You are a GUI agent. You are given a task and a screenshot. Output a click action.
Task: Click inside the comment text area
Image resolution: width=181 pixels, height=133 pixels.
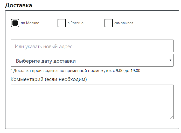(x=92, y=102)
